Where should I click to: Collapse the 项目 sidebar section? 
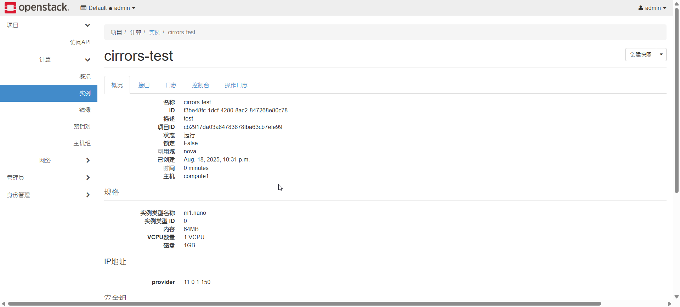49,25
